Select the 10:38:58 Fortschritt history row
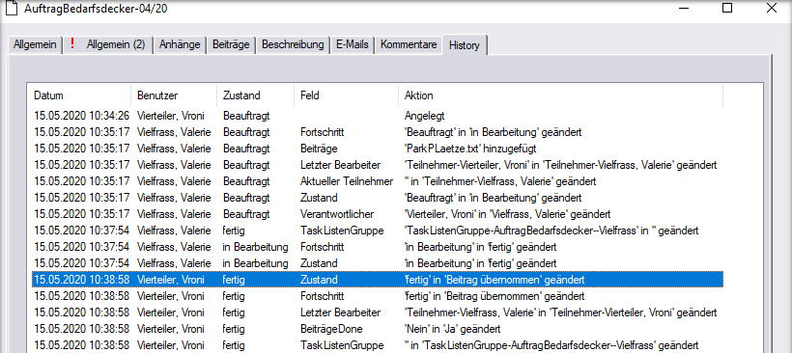 [378, 295]
